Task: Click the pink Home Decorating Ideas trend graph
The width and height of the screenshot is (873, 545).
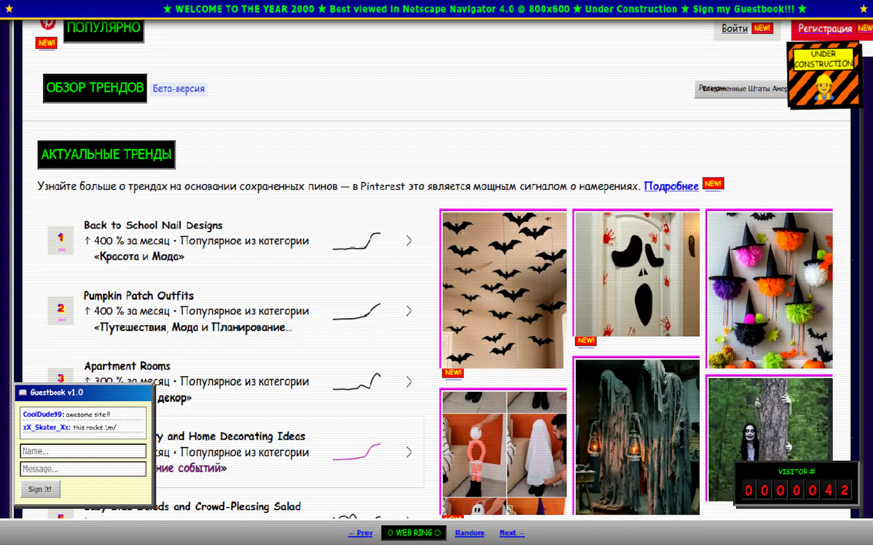Action: 356,452
